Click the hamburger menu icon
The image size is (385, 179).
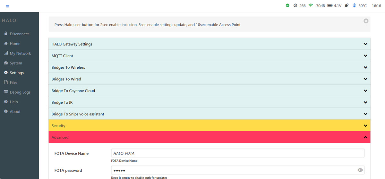click(x=8, y=7)
